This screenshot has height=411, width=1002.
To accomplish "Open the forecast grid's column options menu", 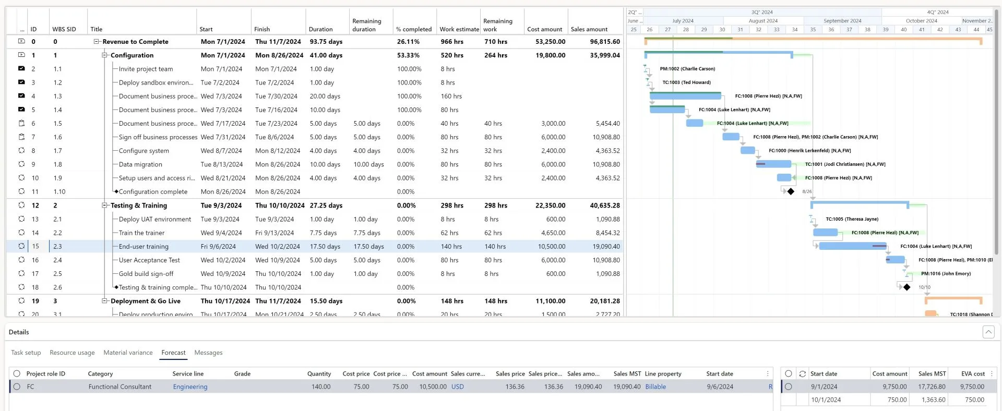I will 768,373.
